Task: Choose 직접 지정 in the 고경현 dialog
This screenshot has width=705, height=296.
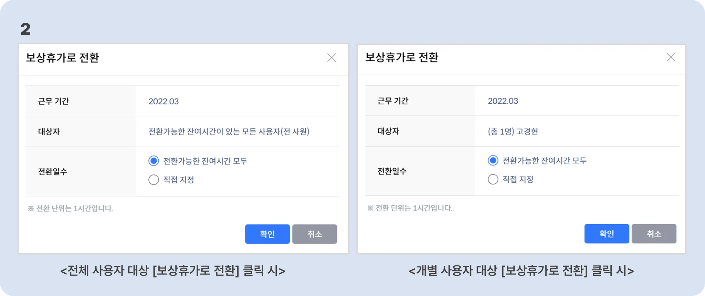Action: 493,179
